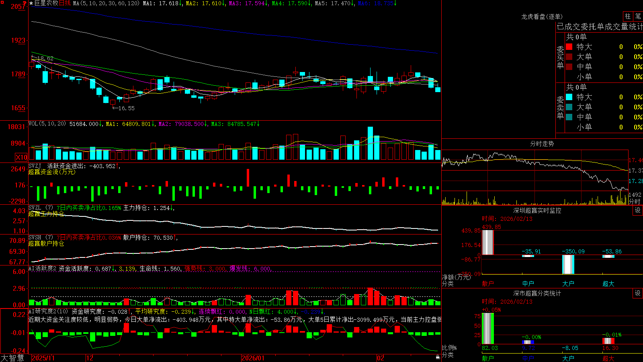
Task: Click the 巨星农牧 stock name
Action: point(46,3)
